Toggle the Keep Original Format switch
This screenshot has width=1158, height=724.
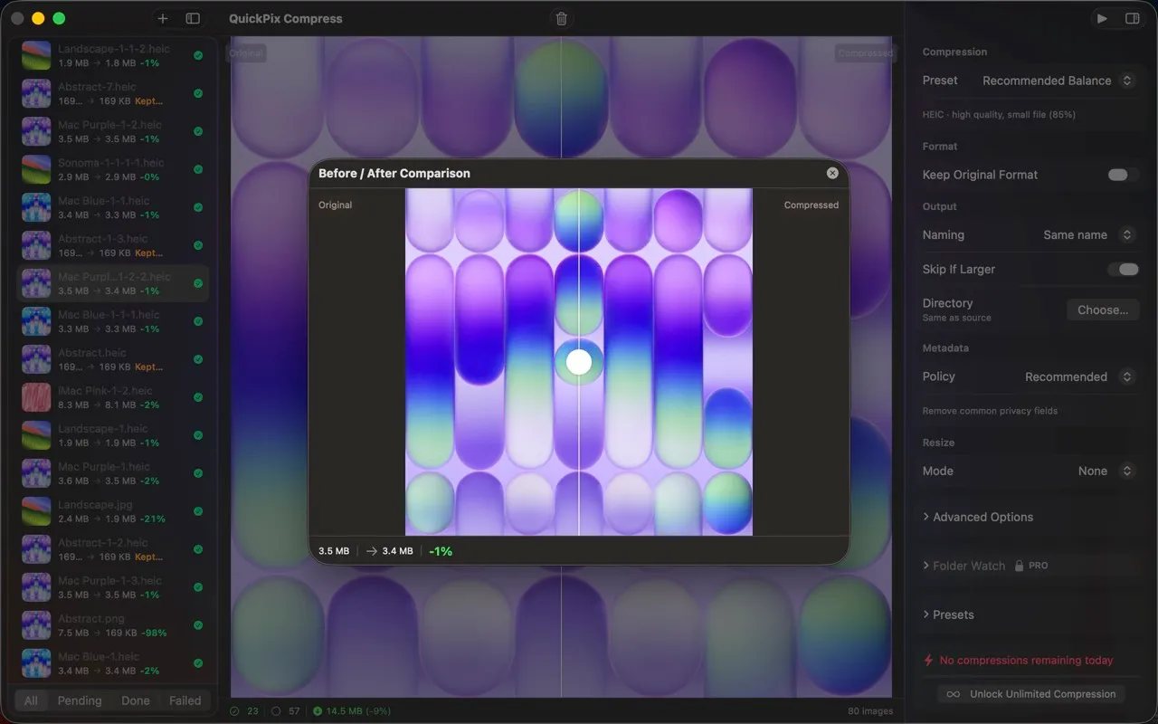coord(1123,175)
